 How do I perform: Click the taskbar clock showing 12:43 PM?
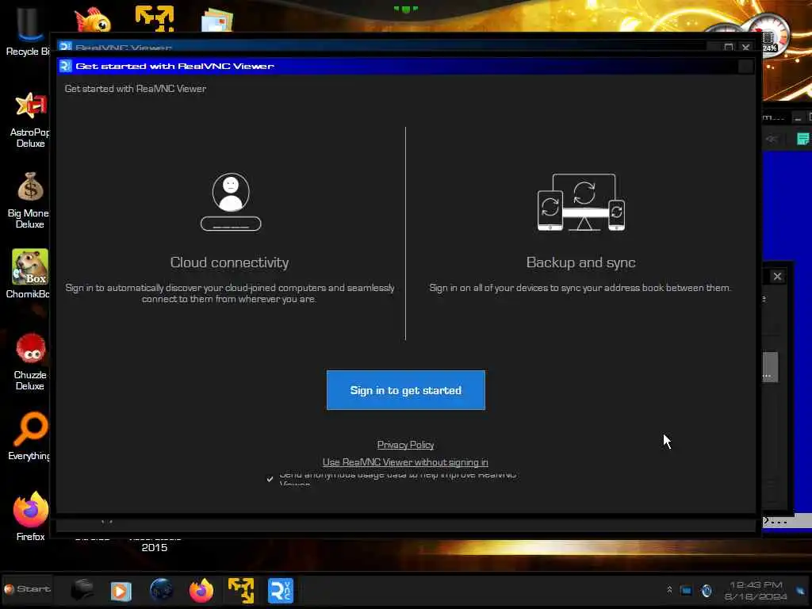[756, 590]
